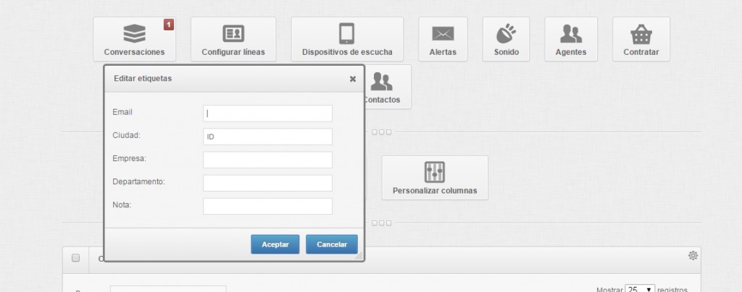
Task: Click the Cancelar button
Action: [x=332, y=244]
